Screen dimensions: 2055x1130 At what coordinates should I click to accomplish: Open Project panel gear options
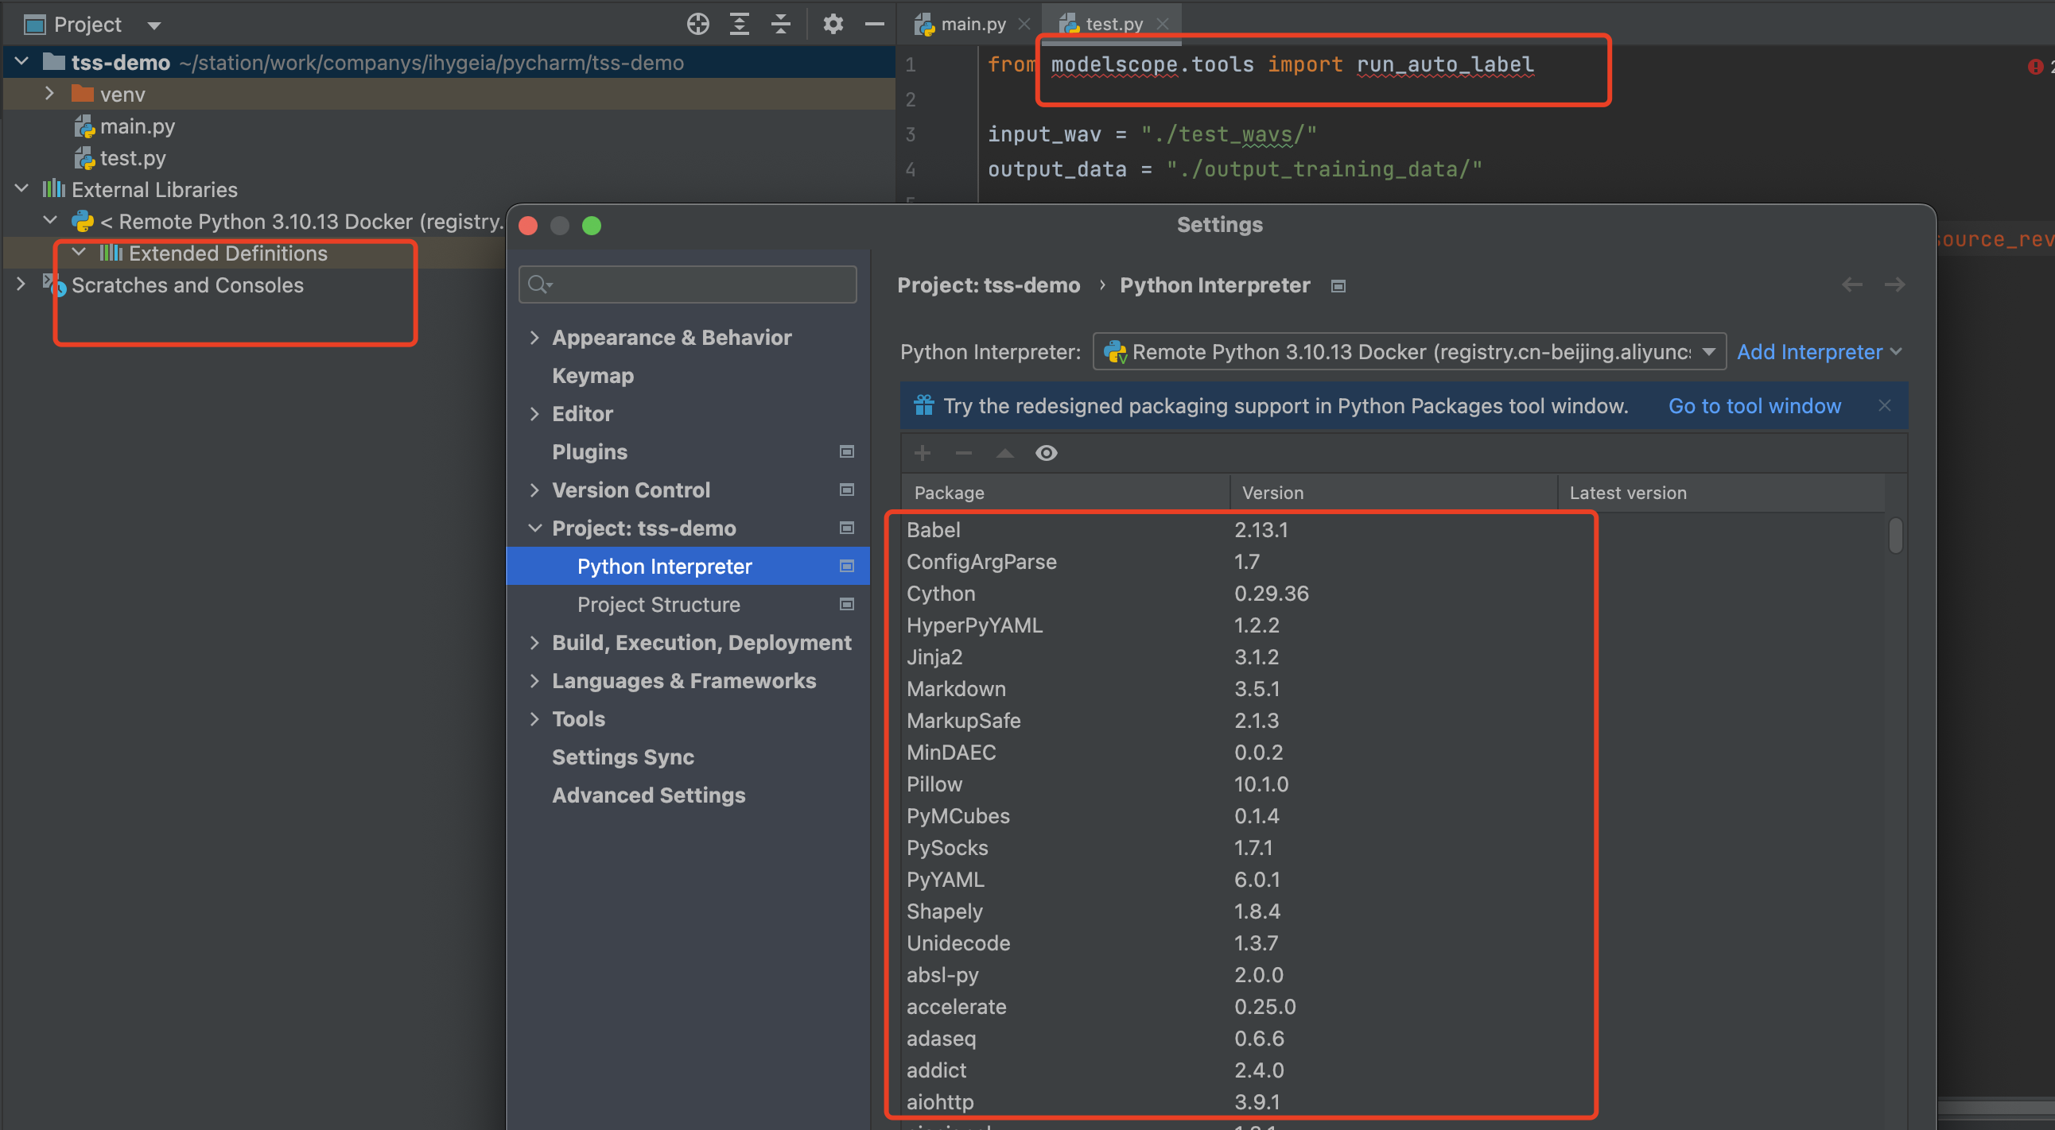(833, 25)
